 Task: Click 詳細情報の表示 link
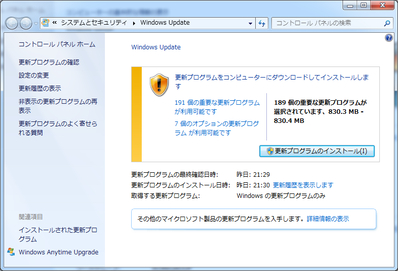pos(328,219)
